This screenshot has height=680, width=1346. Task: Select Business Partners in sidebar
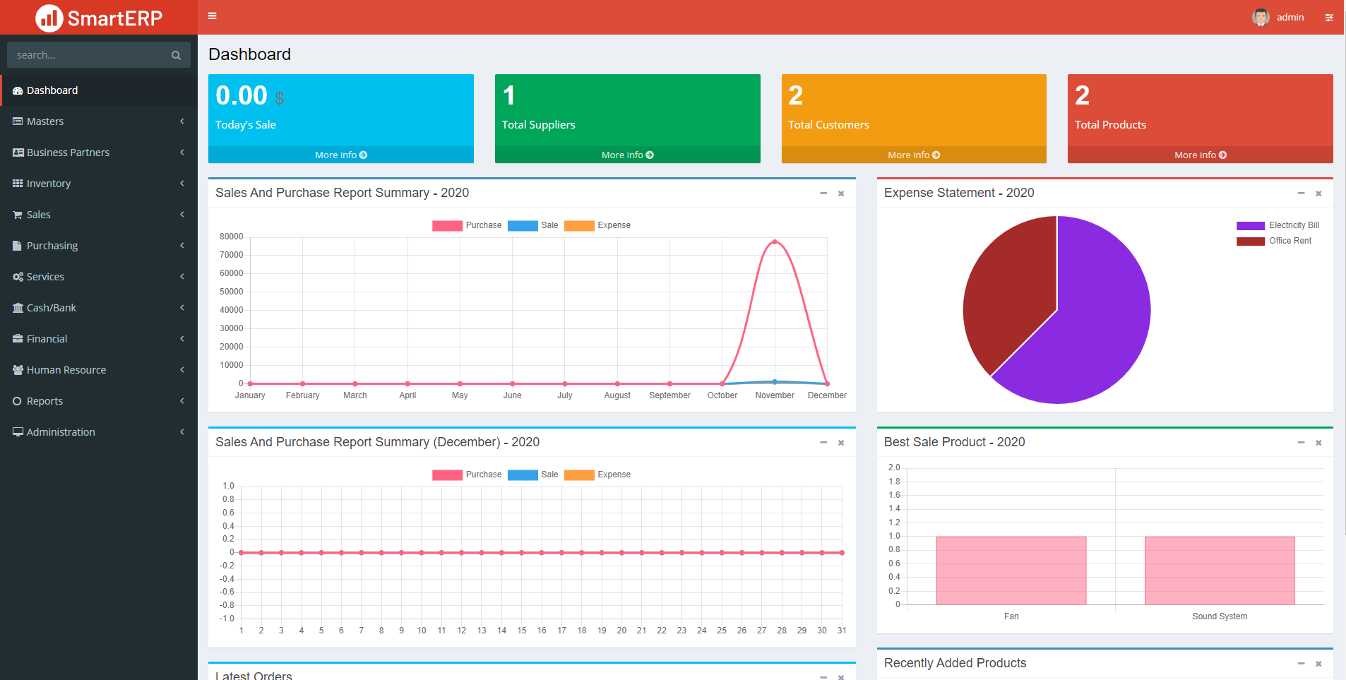point(68,153)
